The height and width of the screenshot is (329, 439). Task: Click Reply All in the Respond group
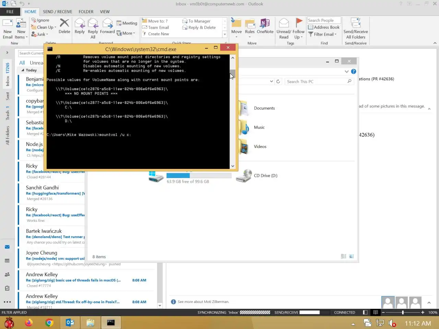point(93,29)
